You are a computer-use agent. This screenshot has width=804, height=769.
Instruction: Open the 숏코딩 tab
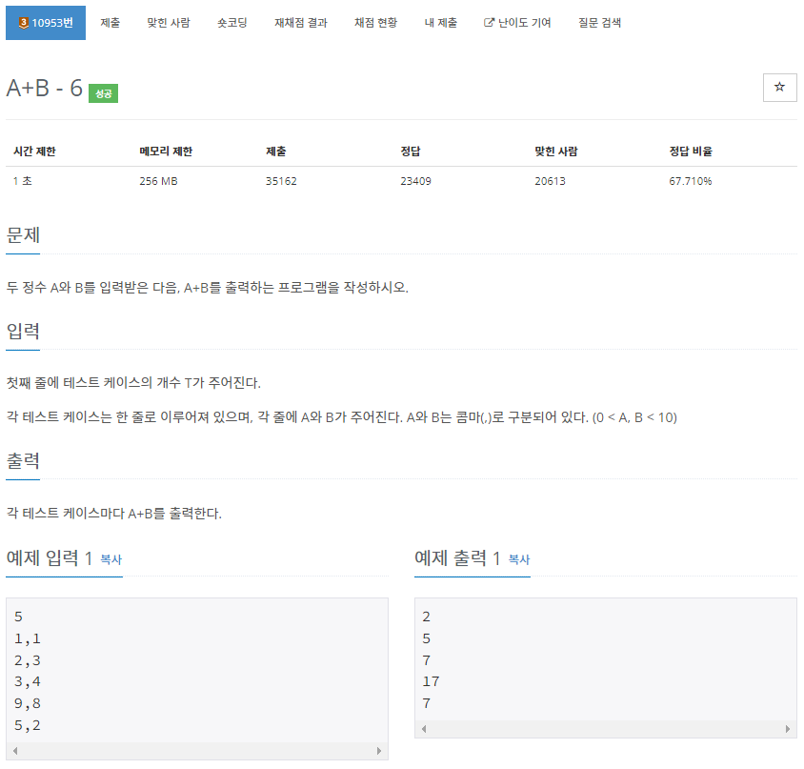(x=231, y=23)
